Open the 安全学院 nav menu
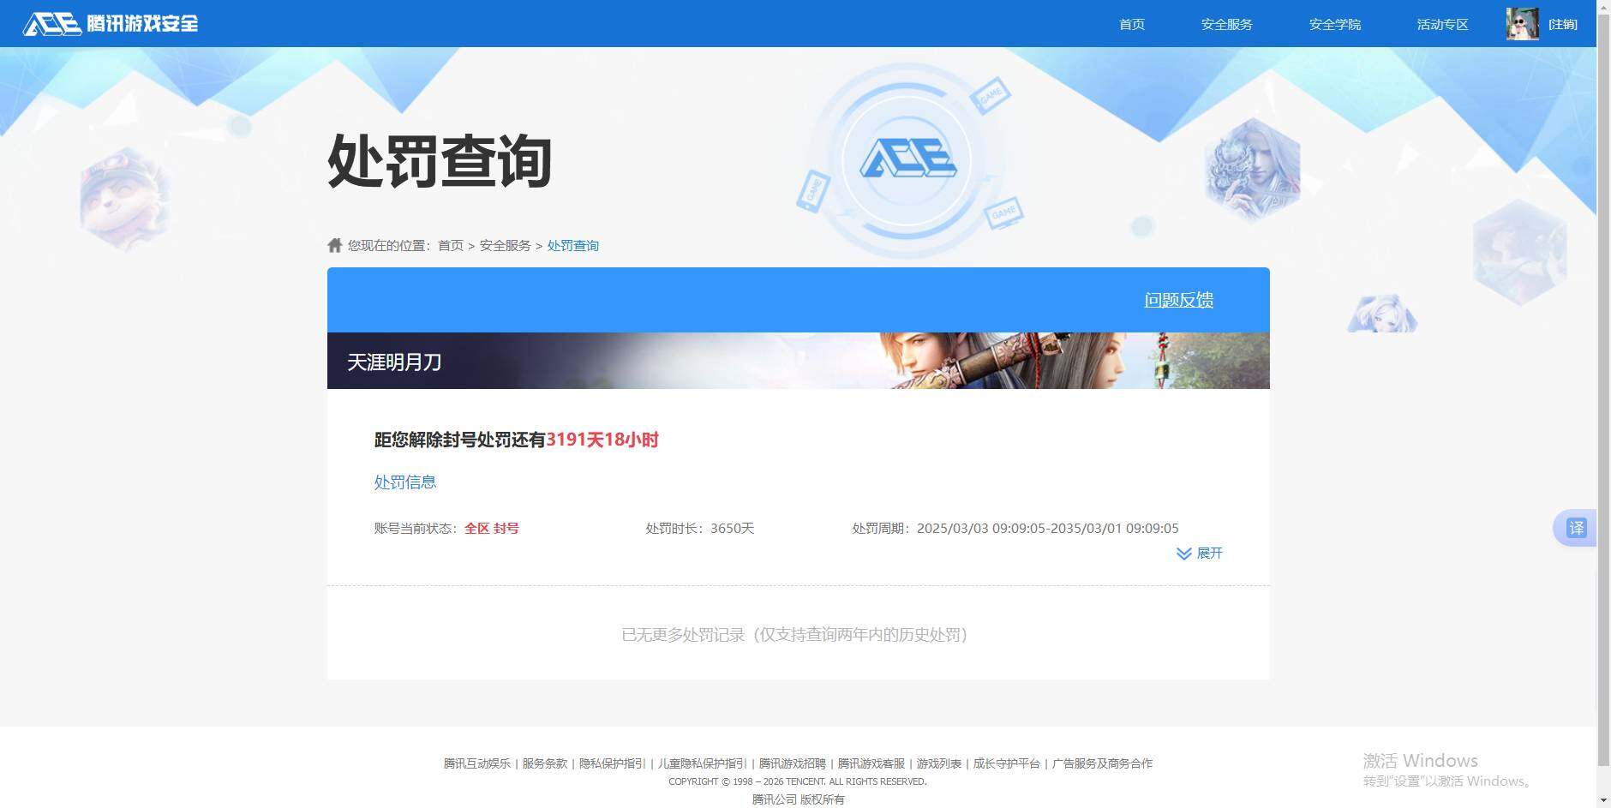The width and height of the screenshot is (1611, 808). click(x=1335, y=24)
